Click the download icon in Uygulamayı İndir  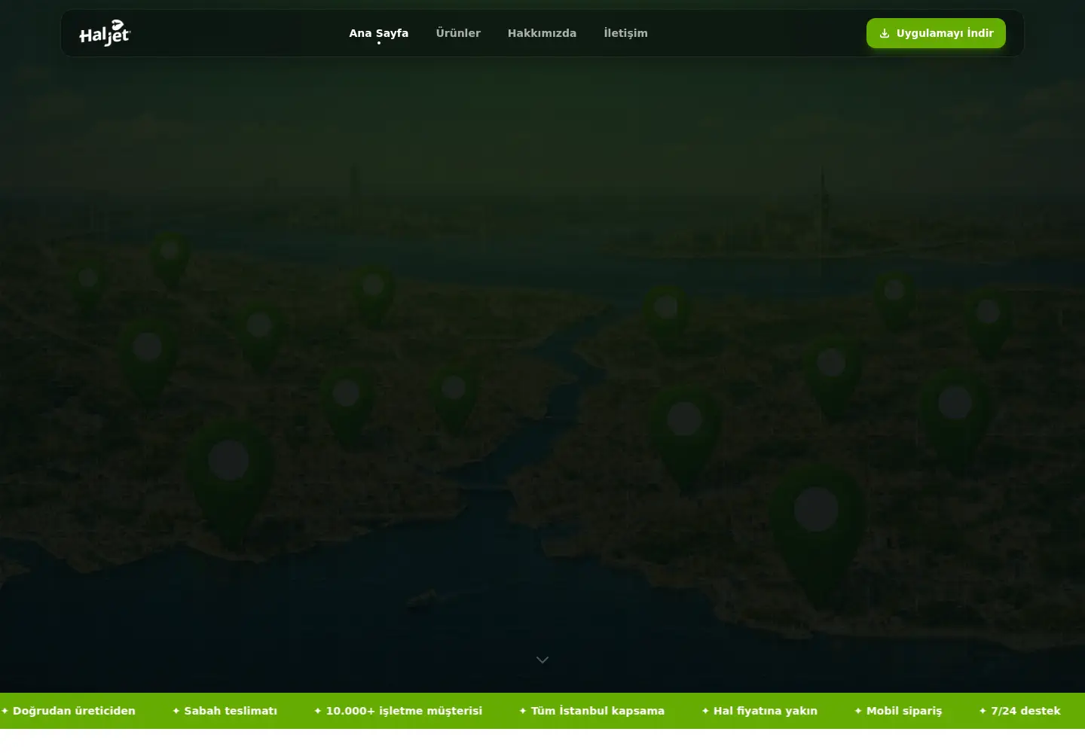[885, 33]
